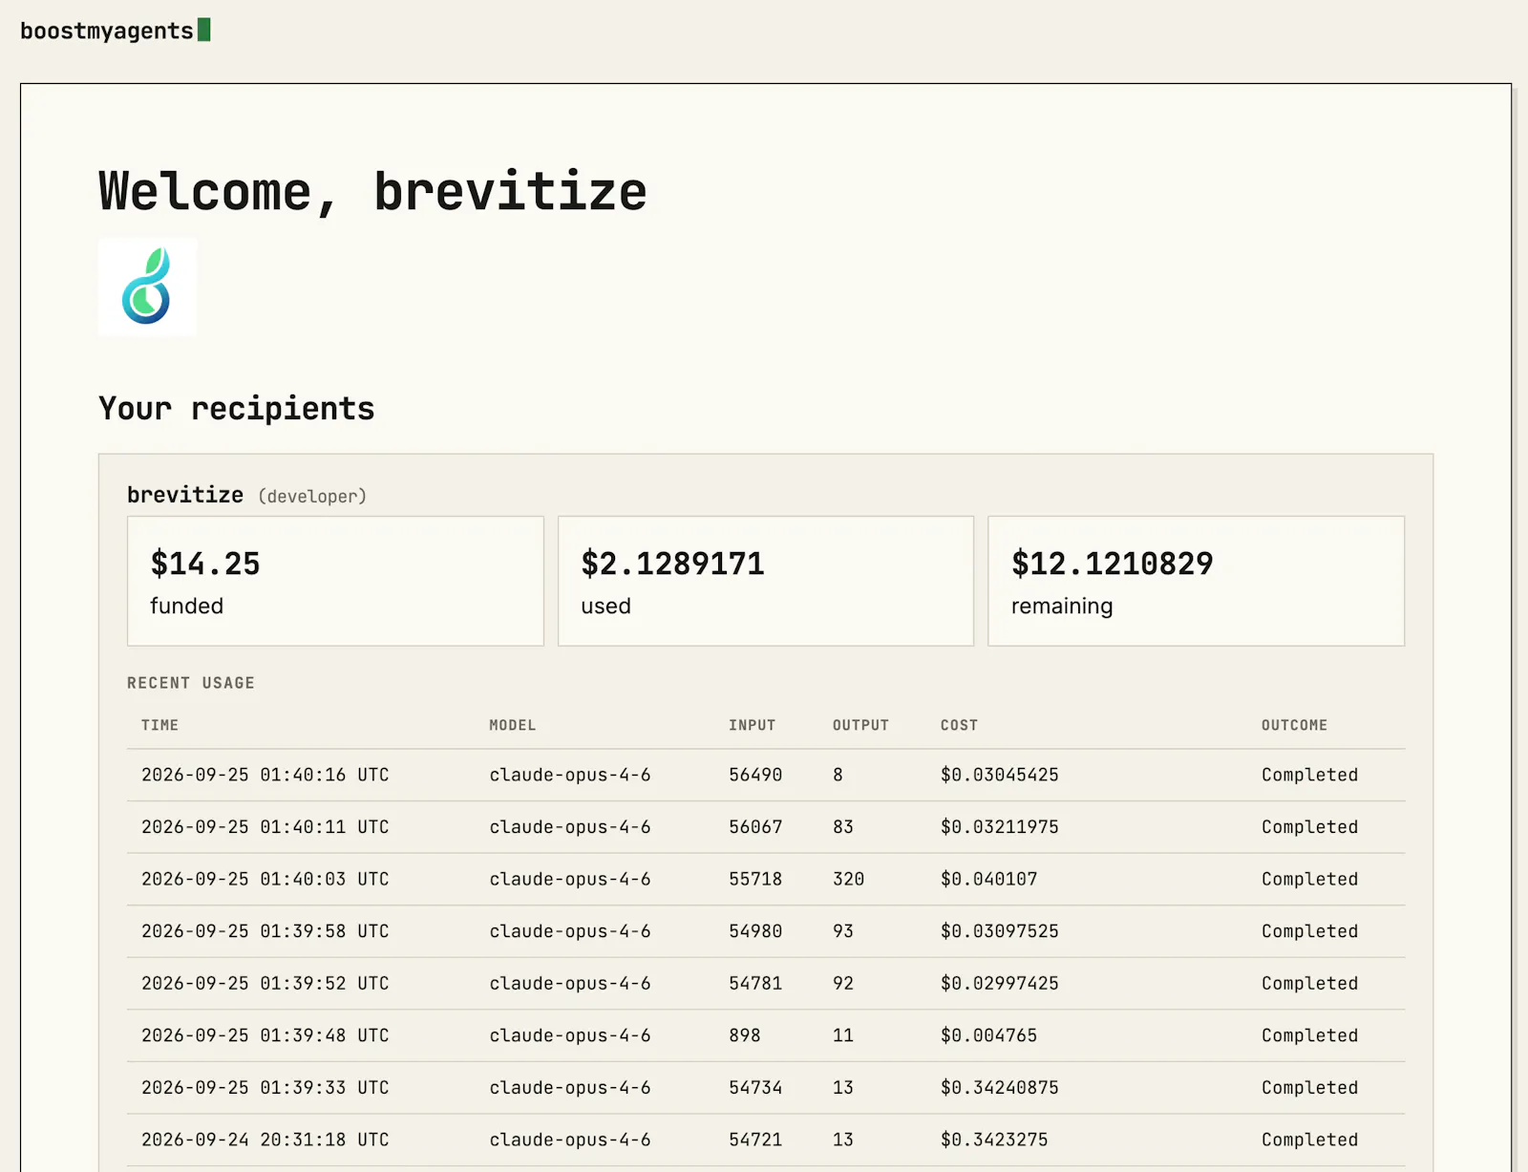Click input token count 54721
Viewport: 1528px width, 1172px height.
pyautogui.click(x=755, y=1140)
